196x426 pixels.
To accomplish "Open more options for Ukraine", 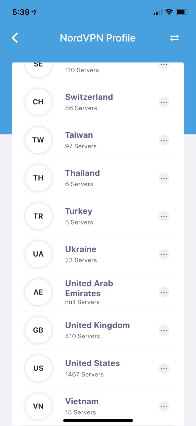I will click(x=164, y=255).
